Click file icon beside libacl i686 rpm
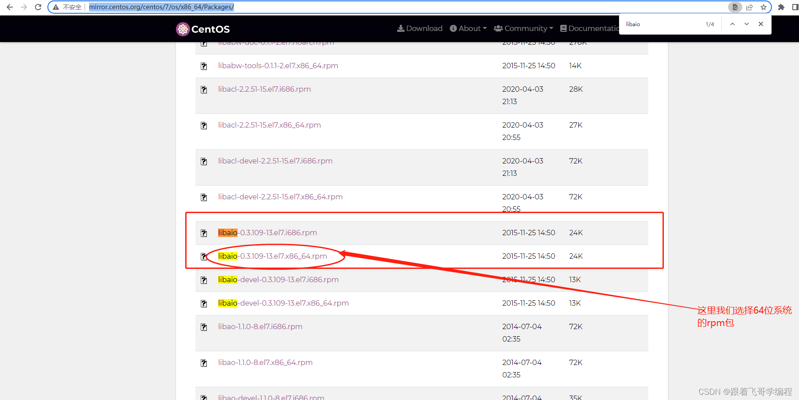Screen dimensions: 799x400 [204, 89]
